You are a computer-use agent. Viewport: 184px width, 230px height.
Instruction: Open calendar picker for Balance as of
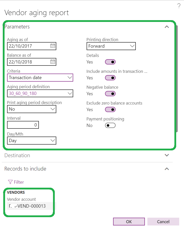(x=52, y=62)
